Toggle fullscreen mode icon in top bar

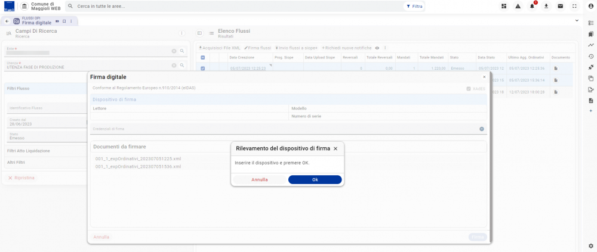coord(574,6)
